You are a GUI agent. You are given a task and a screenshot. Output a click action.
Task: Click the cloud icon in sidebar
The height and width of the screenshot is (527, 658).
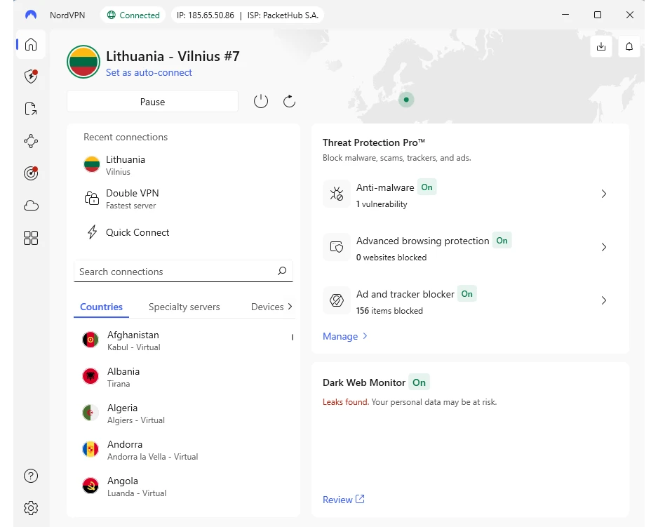(30, 206)
